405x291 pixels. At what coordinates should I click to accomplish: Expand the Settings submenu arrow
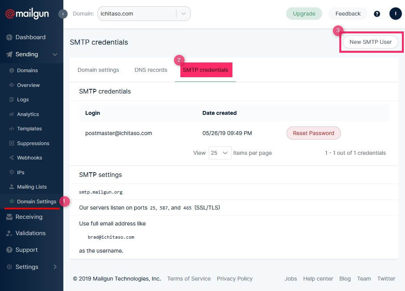(55, 267)
